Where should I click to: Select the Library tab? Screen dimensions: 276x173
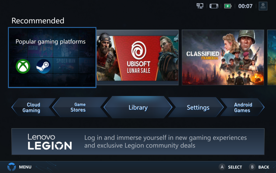138,107
